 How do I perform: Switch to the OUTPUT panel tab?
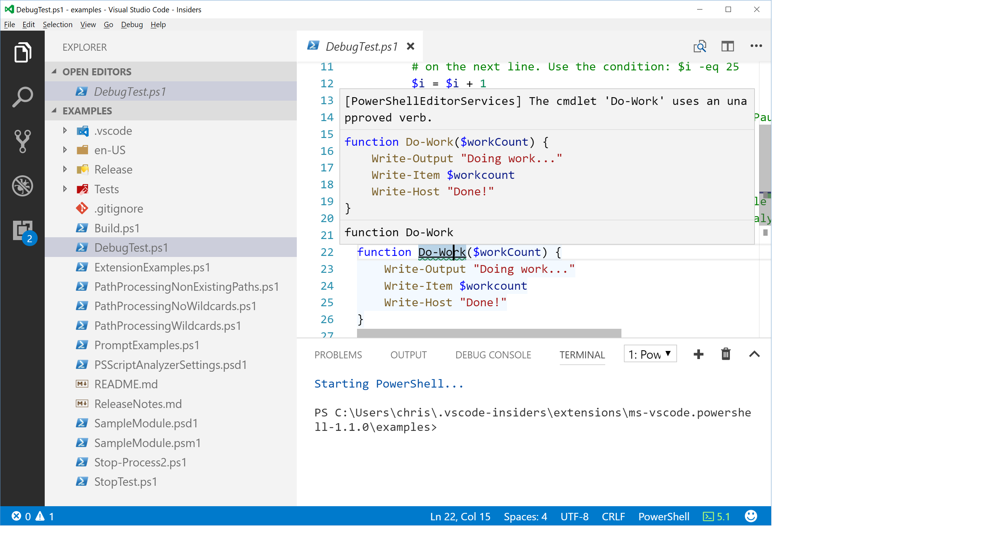(408, 355)
